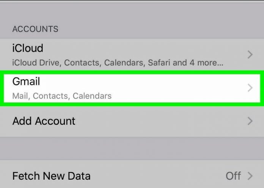Click "Calendars" in the iCloud subtitle
The width and height of the screenshot is (264, 188).
click(124, 62)
